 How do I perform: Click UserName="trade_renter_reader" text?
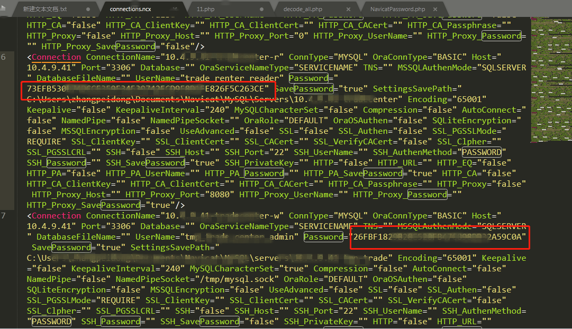tap(210, 78)
